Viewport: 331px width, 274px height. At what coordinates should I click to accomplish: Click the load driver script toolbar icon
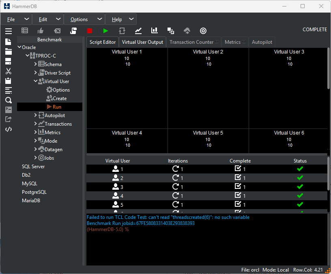[73, 31]
